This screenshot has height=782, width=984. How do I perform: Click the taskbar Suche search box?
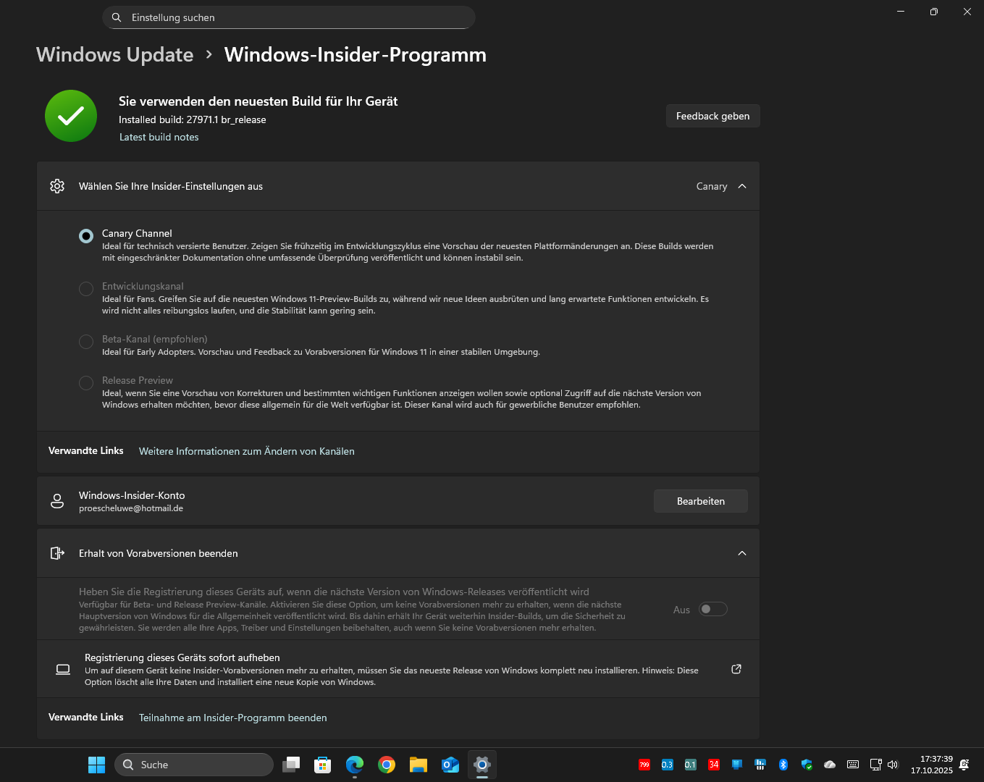[x=194, y=765]
